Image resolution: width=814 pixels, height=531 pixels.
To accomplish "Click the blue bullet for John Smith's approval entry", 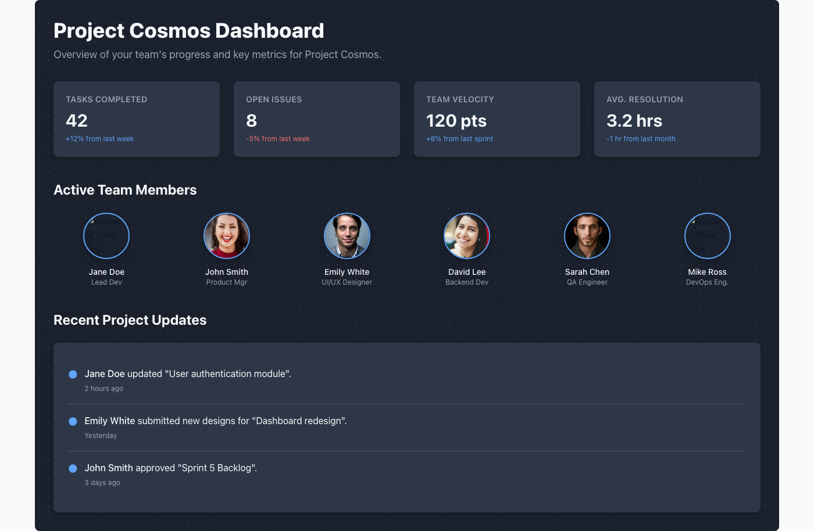I will (x=73, y=468).
